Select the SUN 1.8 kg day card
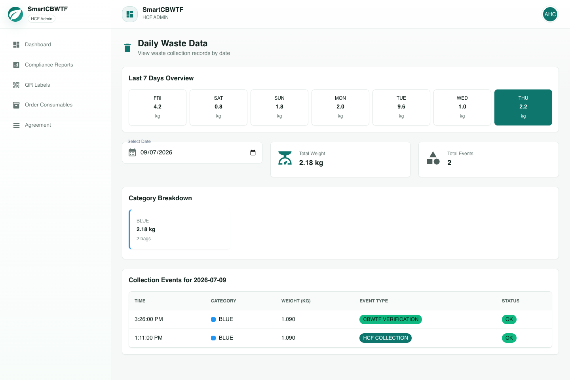The image size is (570, 380). point(279,107)
